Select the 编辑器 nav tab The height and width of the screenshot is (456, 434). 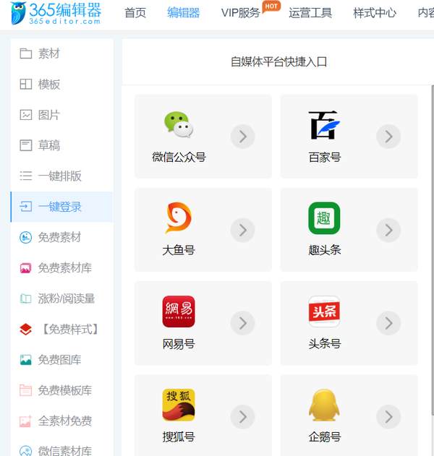point(184,13)
